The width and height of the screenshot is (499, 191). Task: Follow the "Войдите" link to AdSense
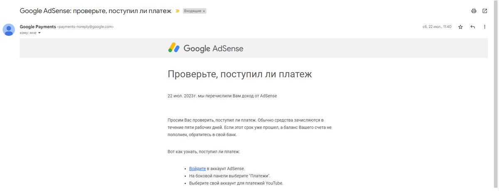click(198, 169)
